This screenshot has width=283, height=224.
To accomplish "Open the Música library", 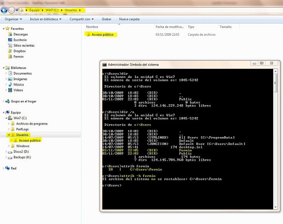I will click(18, 84).
